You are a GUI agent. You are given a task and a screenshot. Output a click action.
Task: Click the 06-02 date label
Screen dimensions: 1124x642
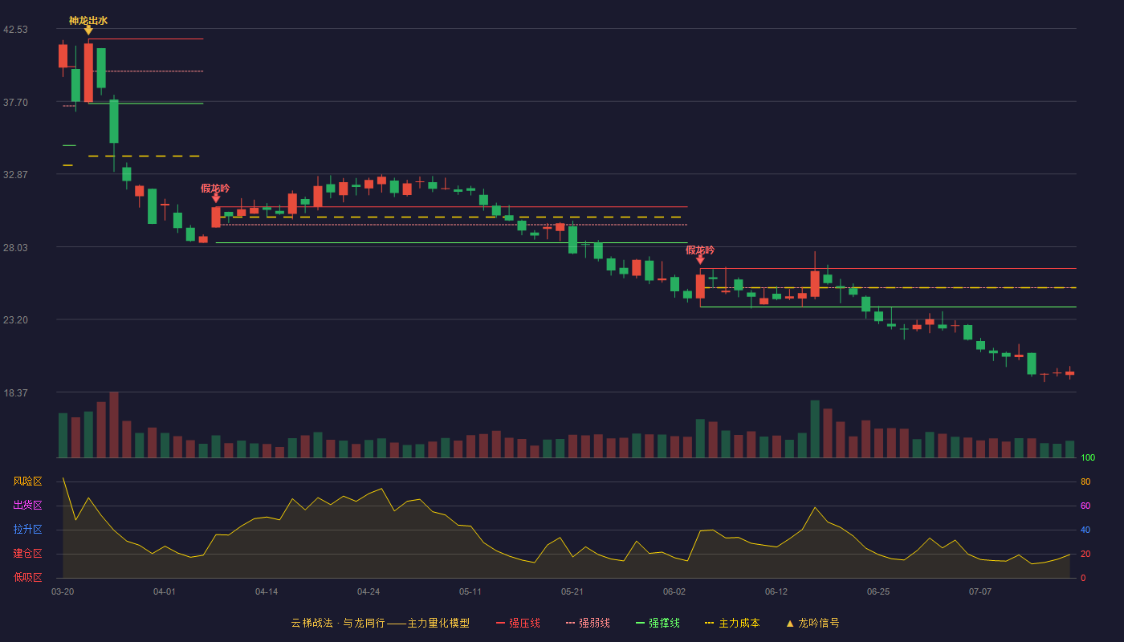click(674, 591)
